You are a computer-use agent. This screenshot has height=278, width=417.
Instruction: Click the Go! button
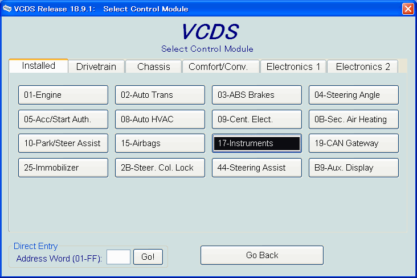[x=148, y=257]
